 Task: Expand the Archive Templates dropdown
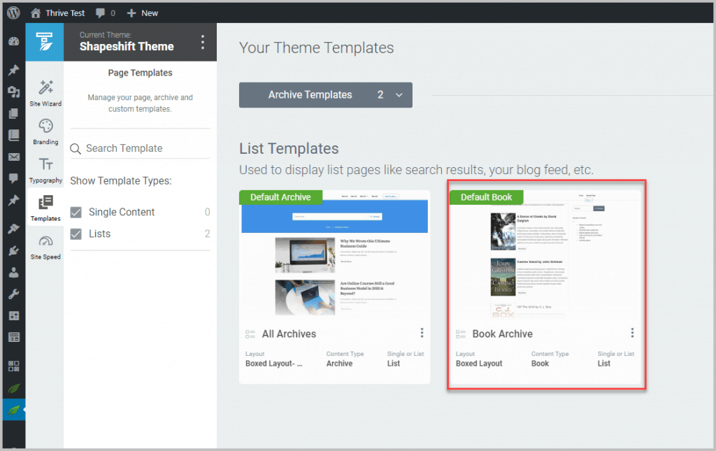(x=398, y=94)
